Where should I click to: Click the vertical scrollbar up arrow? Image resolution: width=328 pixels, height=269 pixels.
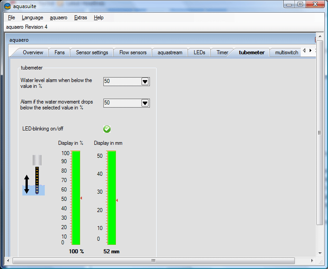point(320,36)
